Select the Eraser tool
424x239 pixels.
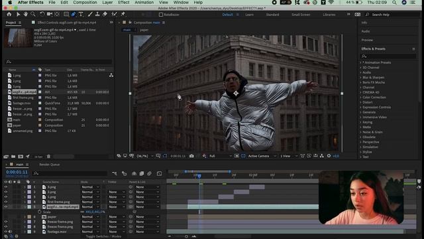pyautogui.click(x=105, y=15)
